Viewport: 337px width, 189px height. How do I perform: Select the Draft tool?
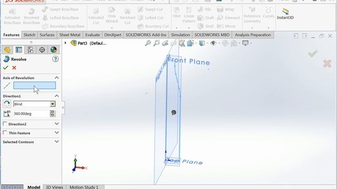coord(205,18)
